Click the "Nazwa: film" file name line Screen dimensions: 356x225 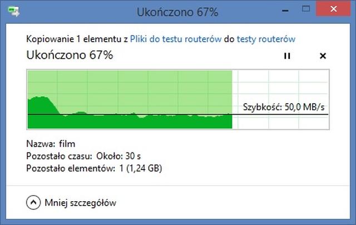click(x=51, y=144)
